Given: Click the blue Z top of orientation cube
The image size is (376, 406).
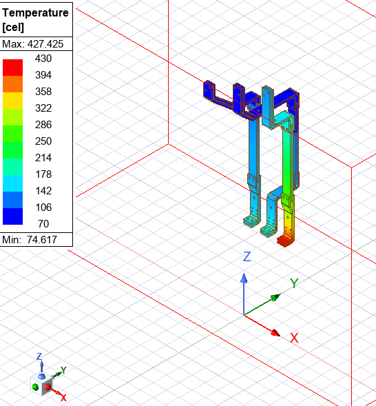Looking at the screenshot, I should (x=41, y=376).
